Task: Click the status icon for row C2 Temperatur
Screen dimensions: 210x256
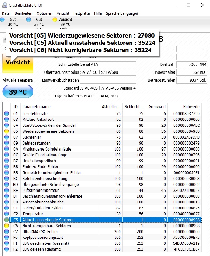Action: point(7,214)
